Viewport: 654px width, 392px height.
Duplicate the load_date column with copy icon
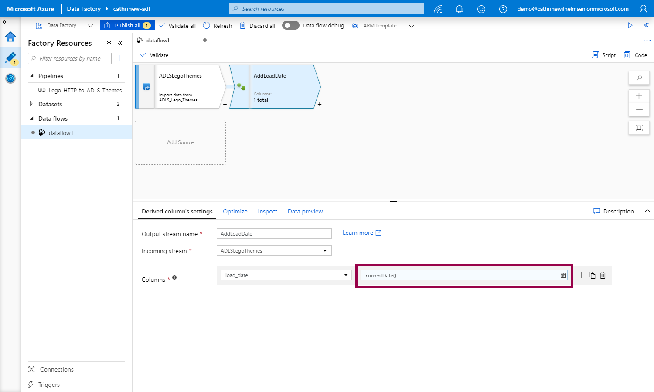pos(592,275)
